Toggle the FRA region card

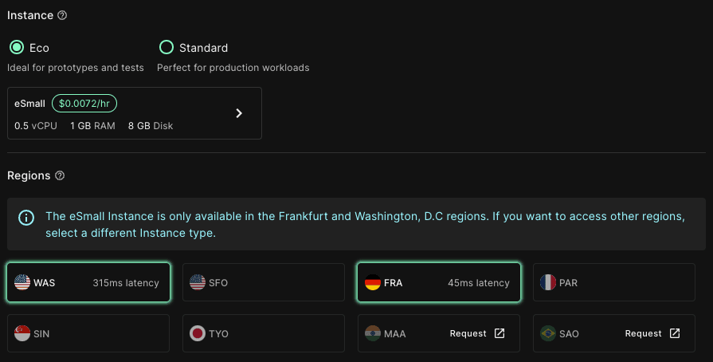[x=439, y=282]
